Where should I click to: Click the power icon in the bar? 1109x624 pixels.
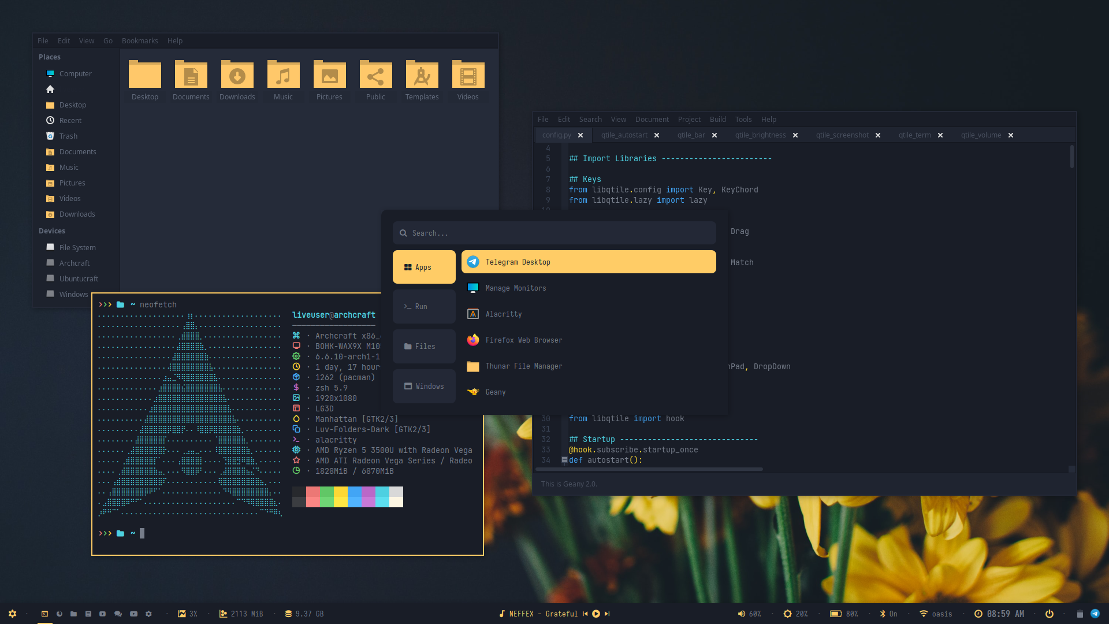[x=1050, y=614]
